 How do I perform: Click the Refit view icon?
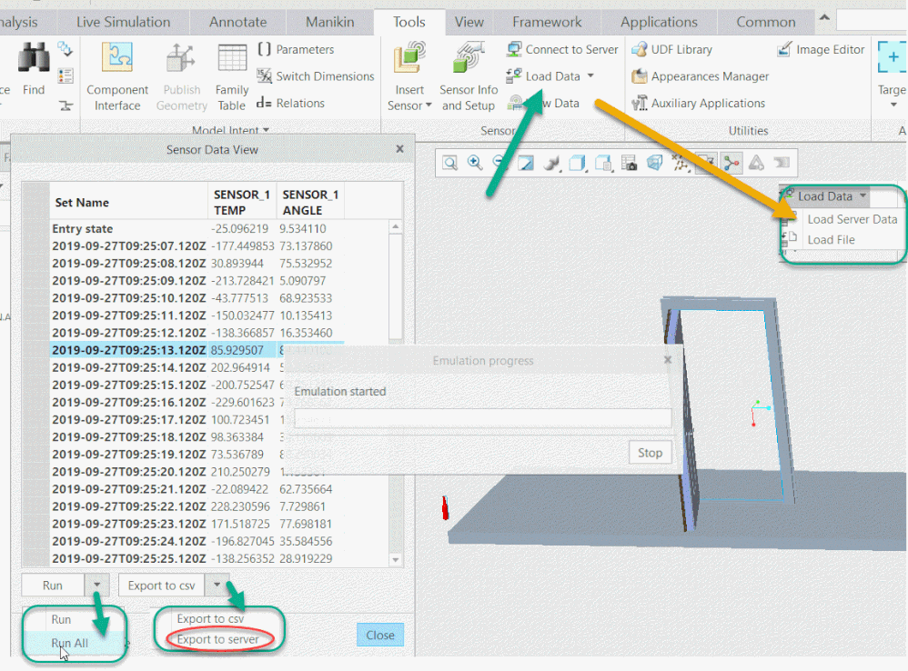click(450, 163)
